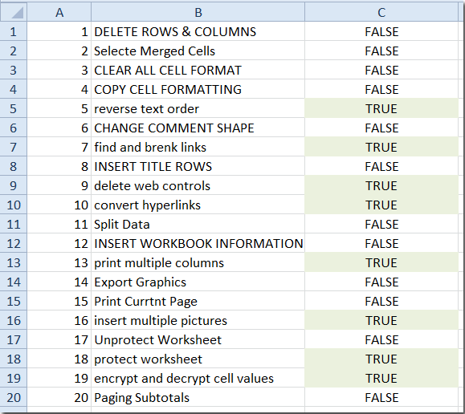
Task: Click the reverse text order cell
Action: (x=198, y=108)
